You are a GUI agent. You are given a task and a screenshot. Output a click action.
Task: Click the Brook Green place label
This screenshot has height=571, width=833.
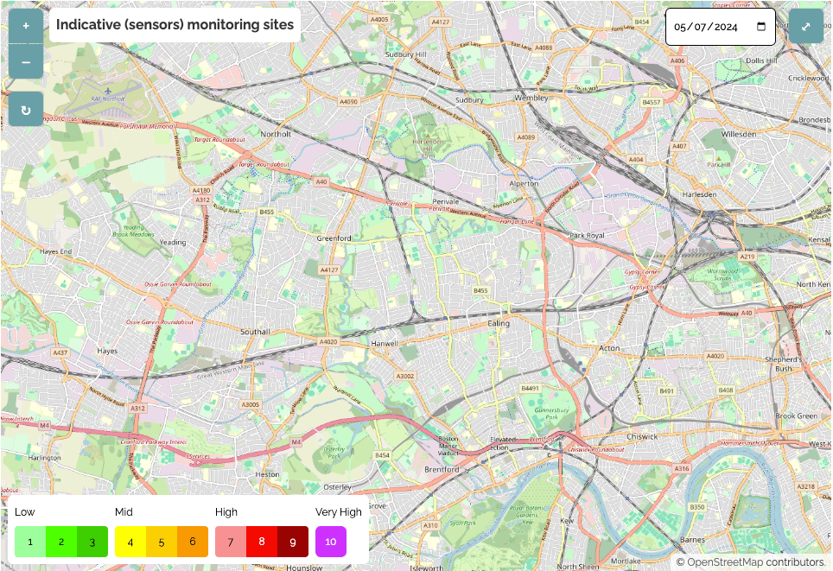click(x=797, y=416)
